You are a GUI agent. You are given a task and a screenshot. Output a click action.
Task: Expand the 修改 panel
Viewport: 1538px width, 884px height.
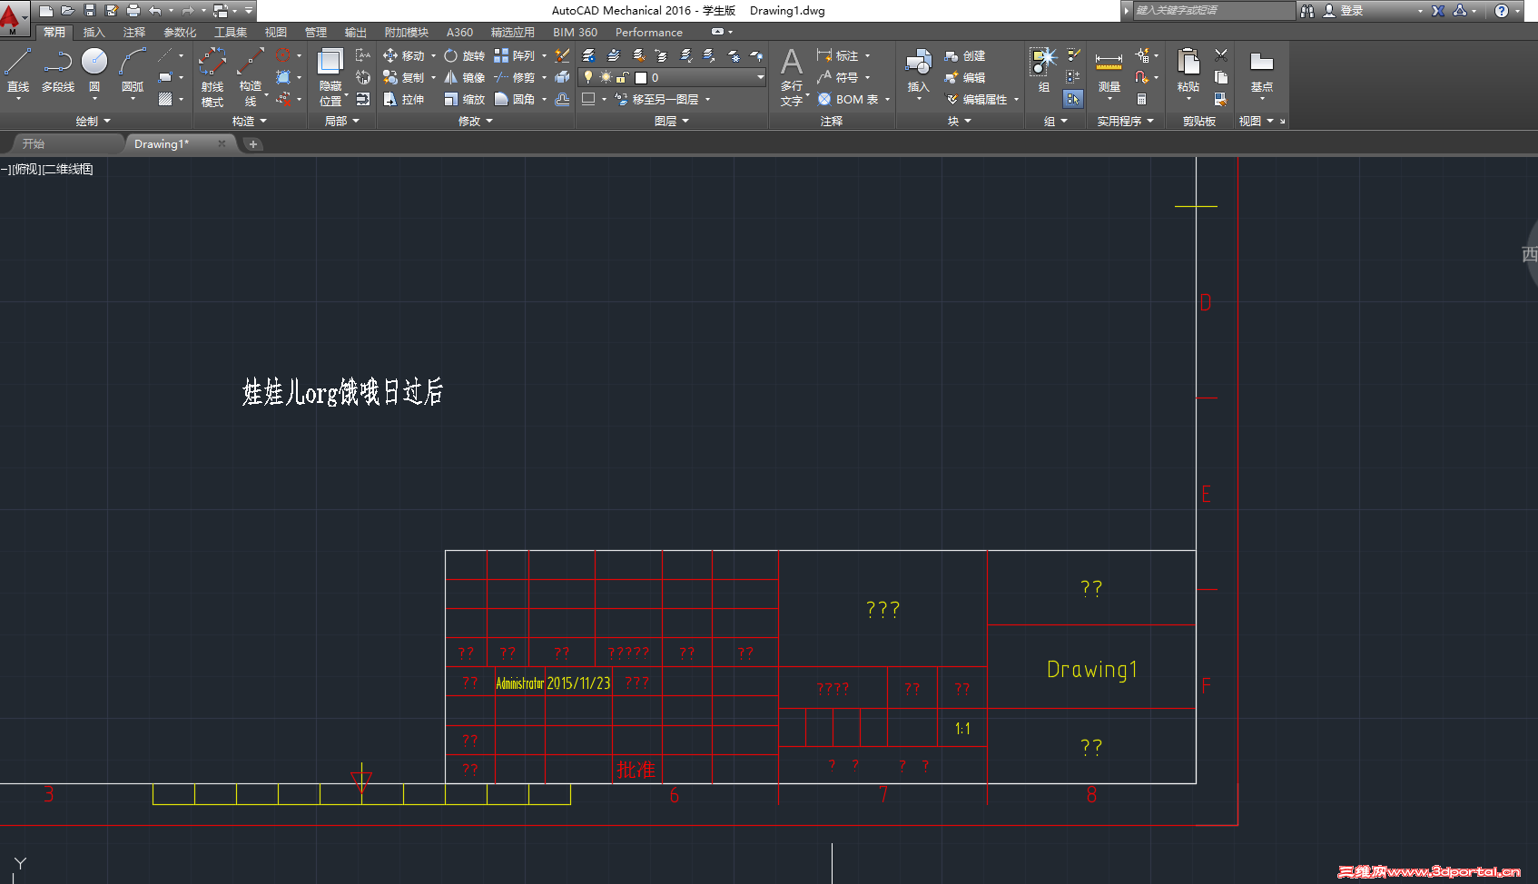pos(476,121)
